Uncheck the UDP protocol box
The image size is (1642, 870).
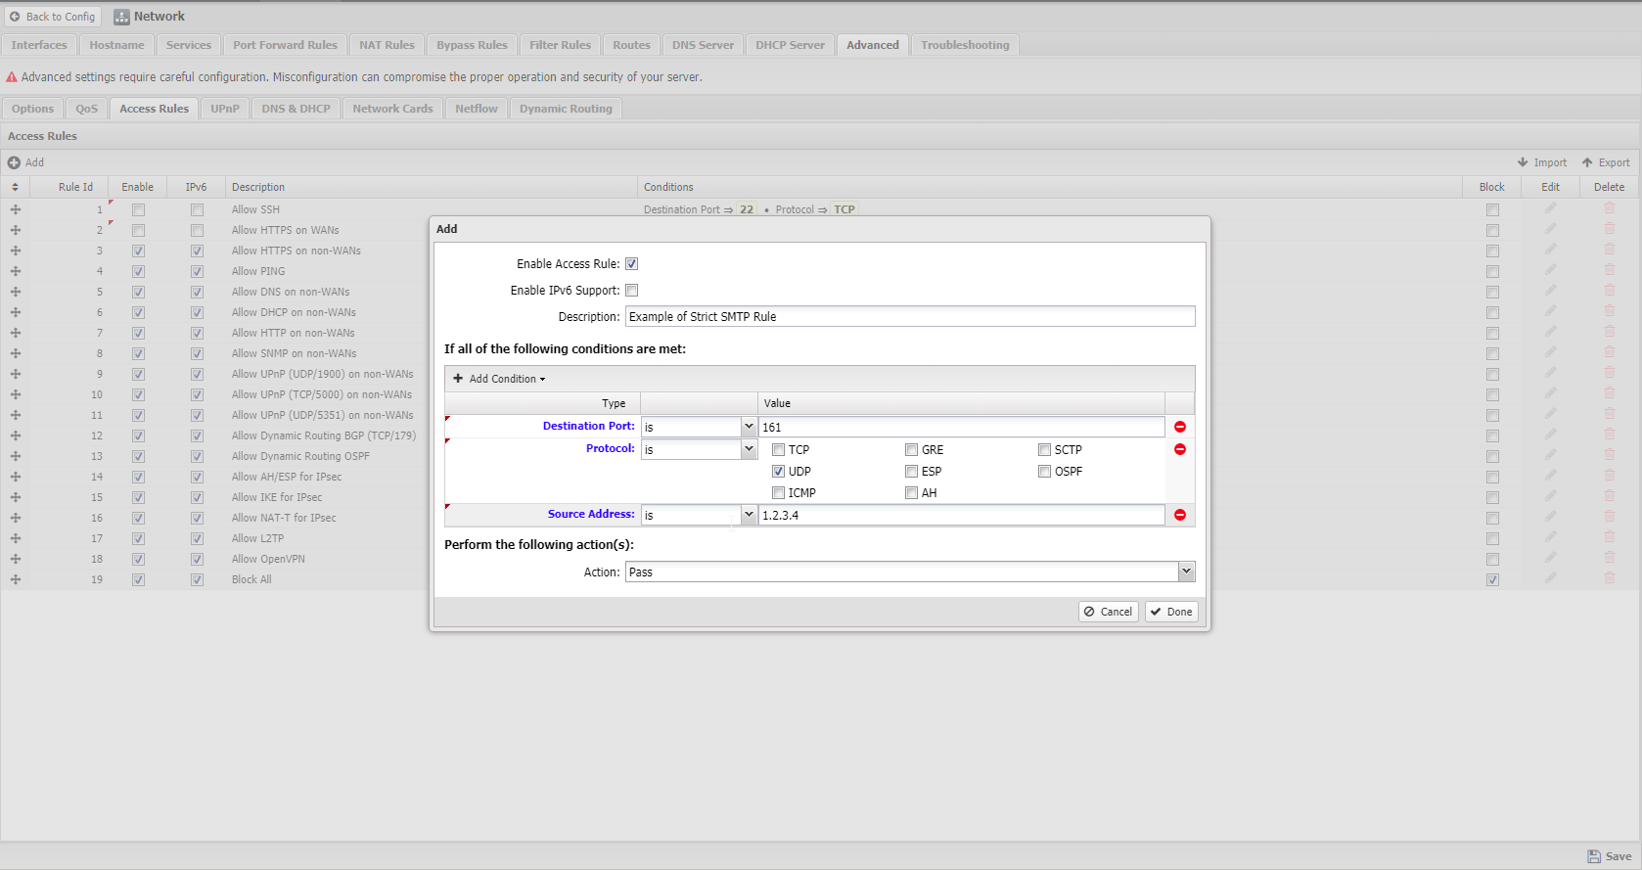(778, 472)
